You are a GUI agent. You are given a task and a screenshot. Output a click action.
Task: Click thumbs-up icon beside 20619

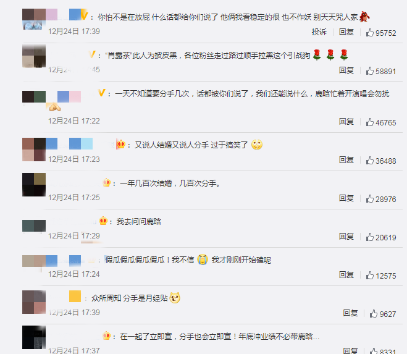click(369, 237)
